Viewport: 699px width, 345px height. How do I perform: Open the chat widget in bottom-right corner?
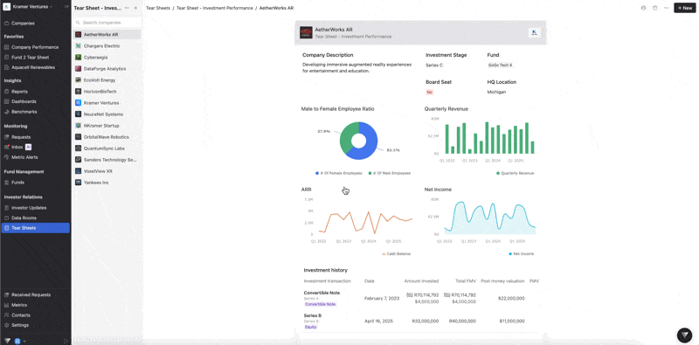pos(684,335)
